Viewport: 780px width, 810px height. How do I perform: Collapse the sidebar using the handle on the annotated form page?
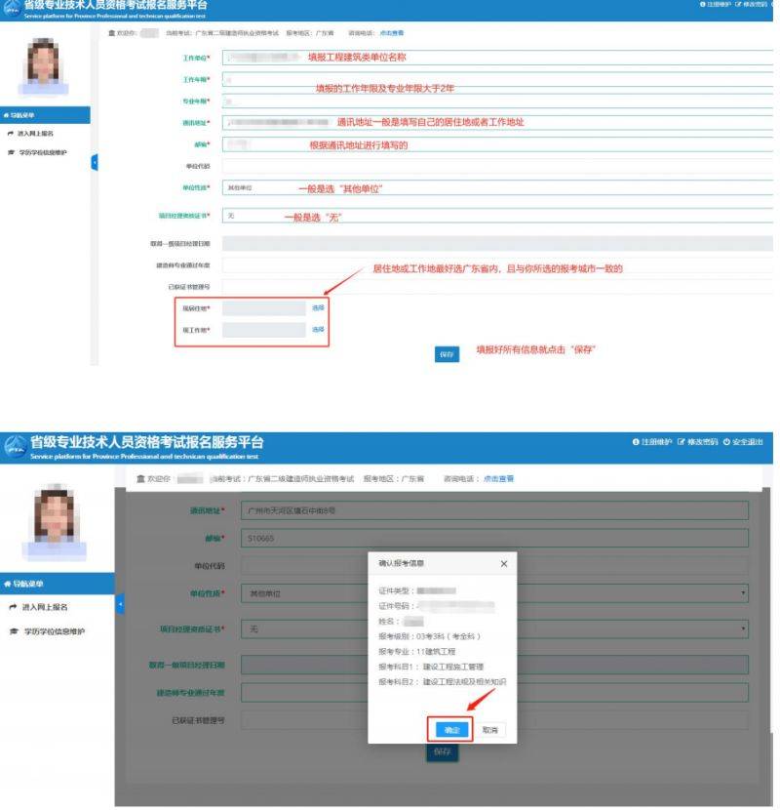coord(95,162)
